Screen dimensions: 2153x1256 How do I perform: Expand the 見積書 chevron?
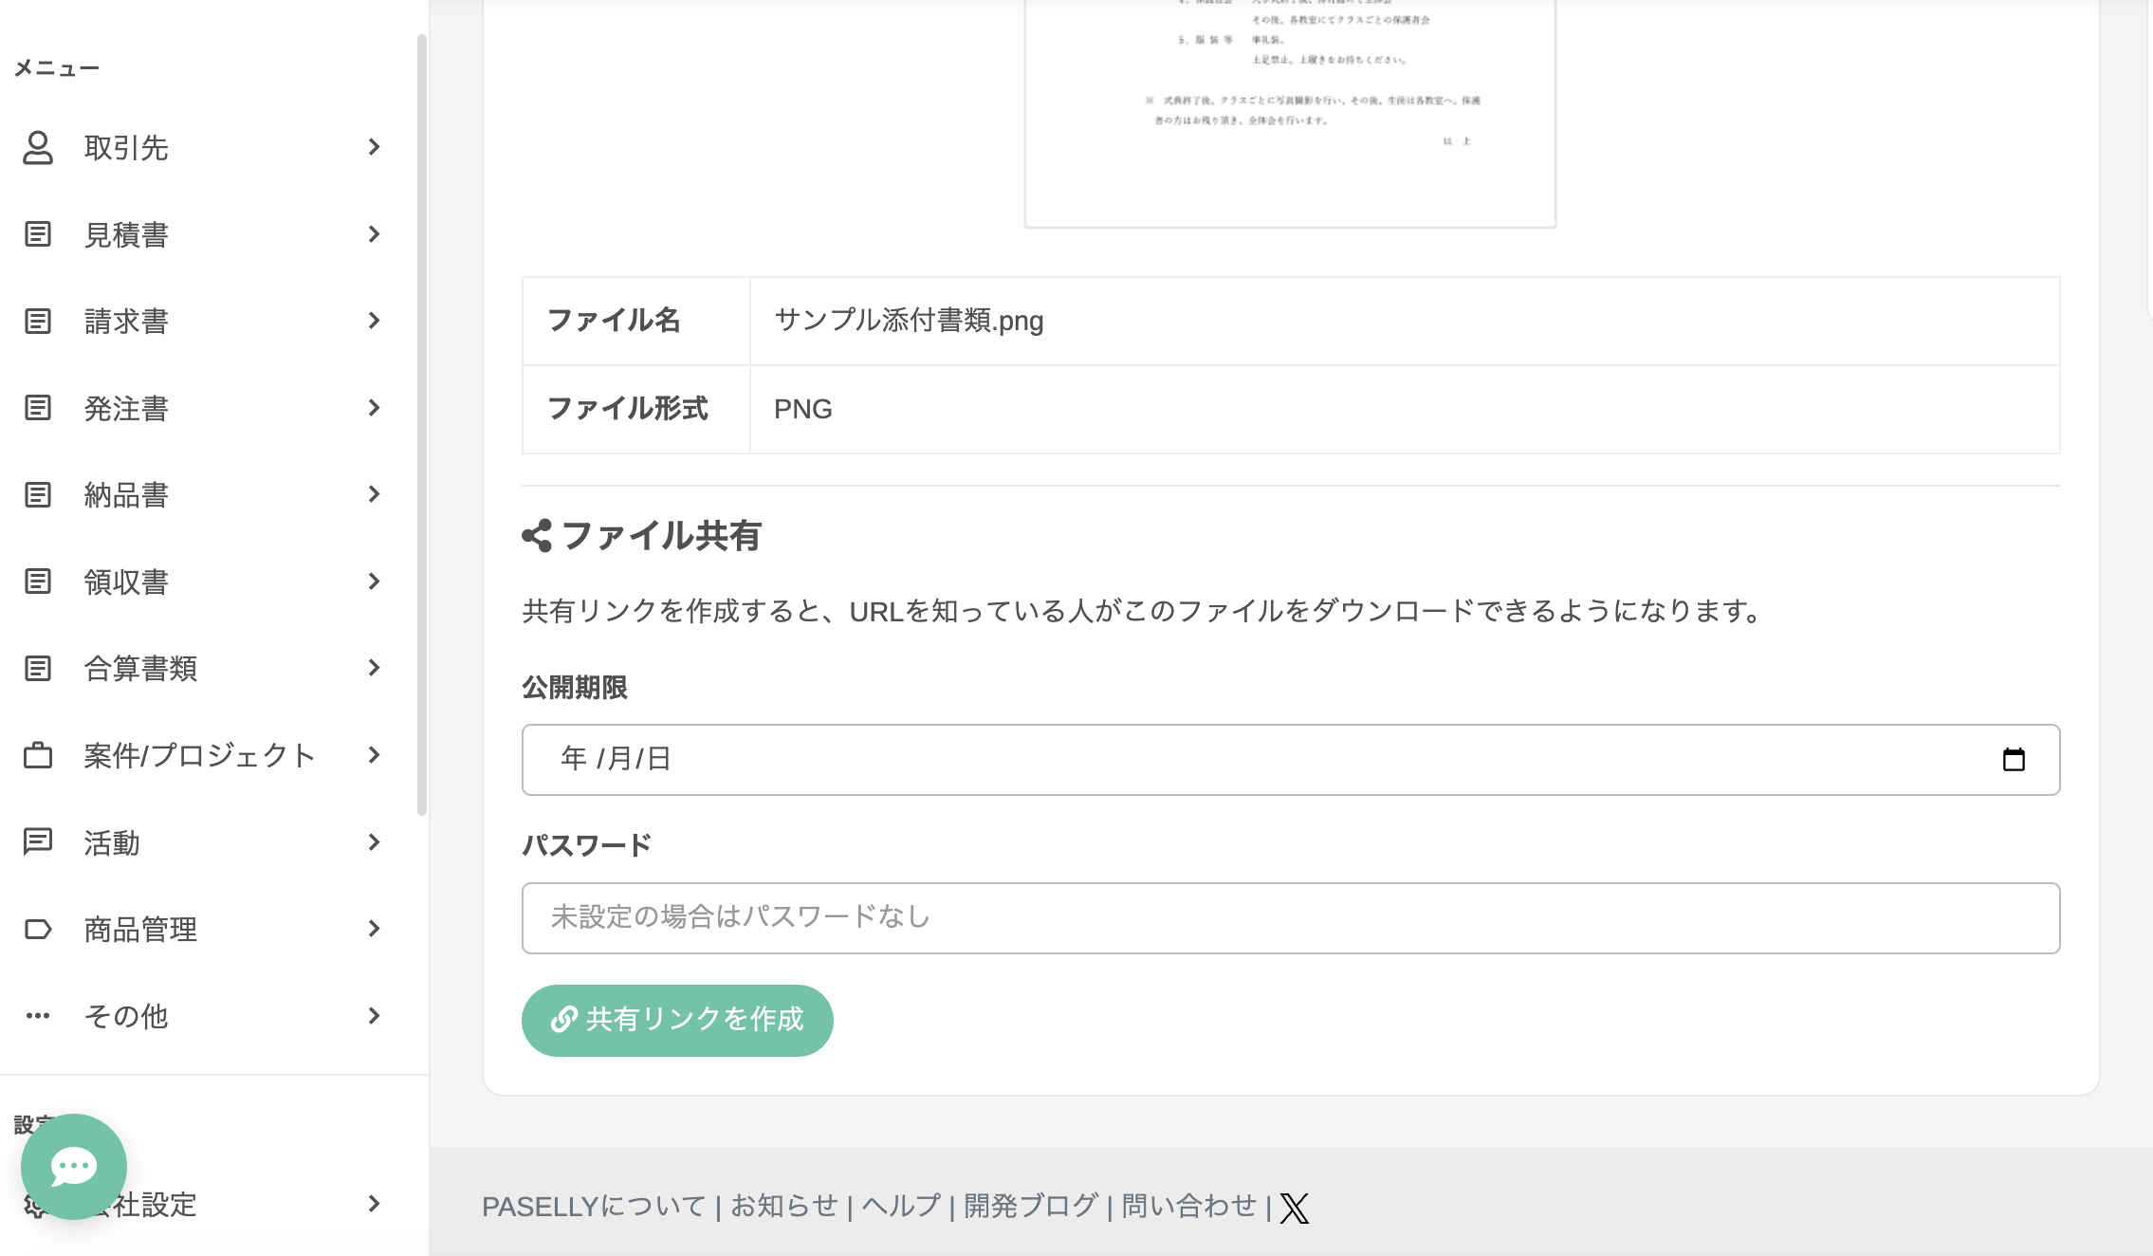375,234
